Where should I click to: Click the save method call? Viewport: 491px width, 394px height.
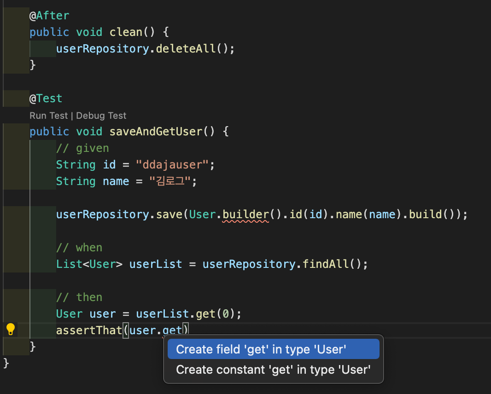(169, 214)
